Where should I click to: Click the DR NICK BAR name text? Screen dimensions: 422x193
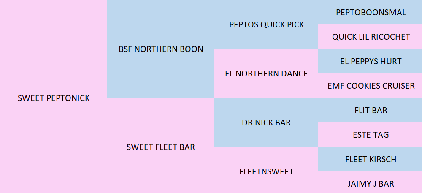click(266, 122)
